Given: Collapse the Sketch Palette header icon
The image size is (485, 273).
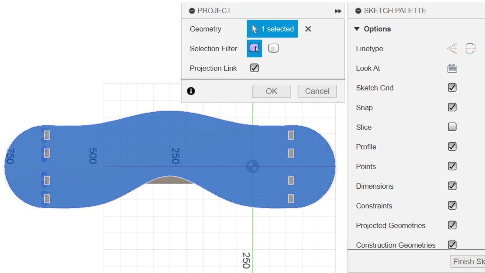Looking at the screenshot, I should (x=358, y=11).
